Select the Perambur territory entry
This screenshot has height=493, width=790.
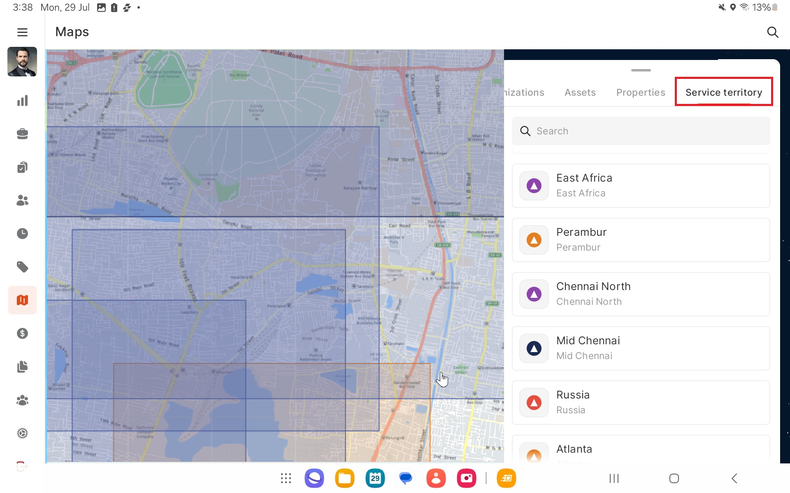click(x=641, y=240)
